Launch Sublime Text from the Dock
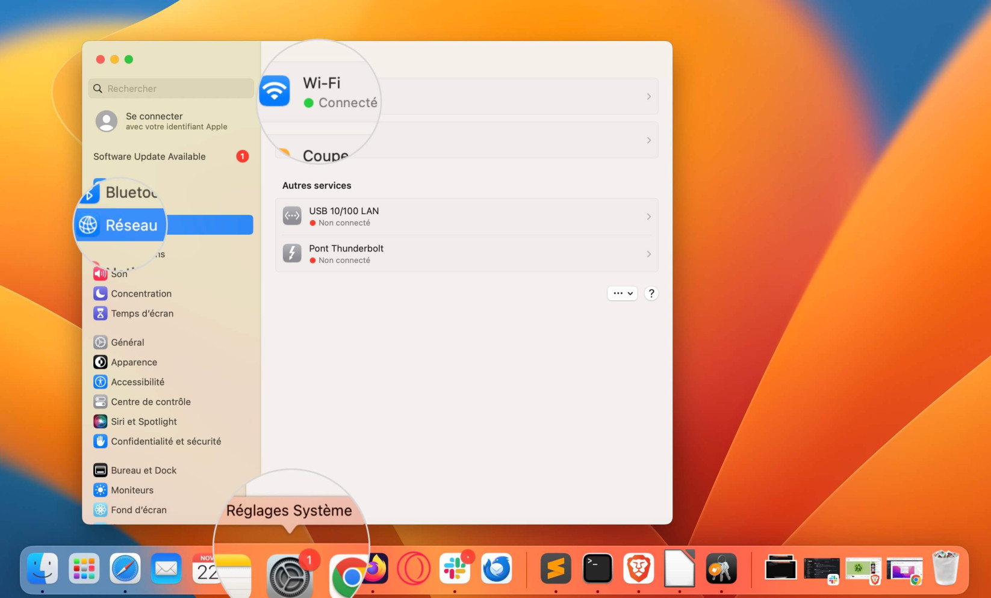 (556, 569)
